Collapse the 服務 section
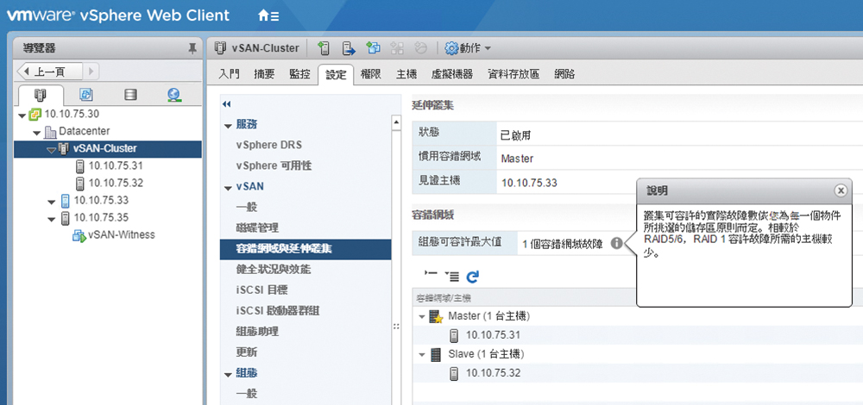 228,125
